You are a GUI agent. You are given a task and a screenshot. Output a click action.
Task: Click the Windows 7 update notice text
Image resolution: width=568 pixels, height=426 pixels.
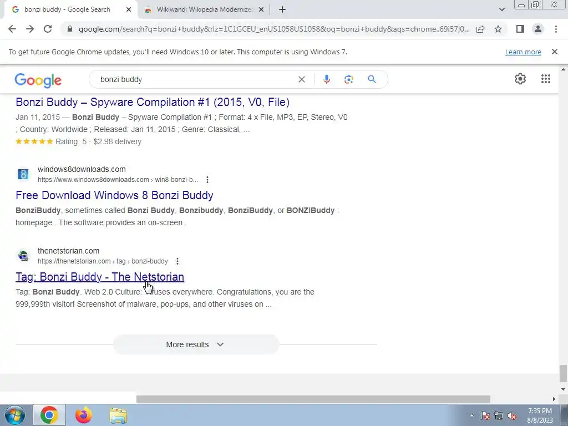click(178, 52)
